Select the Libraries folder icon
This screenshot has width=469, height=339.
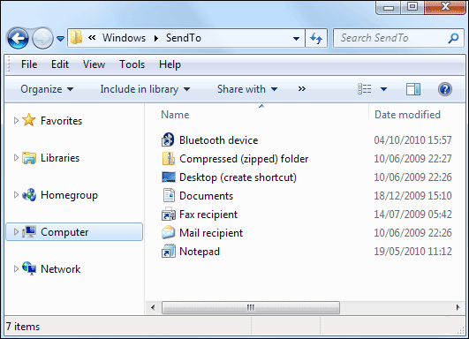(x=29, y=158)
